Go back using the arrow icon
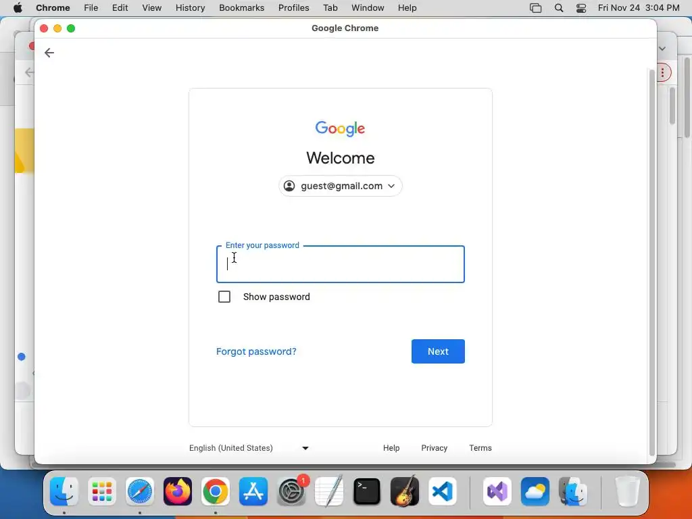 (49, 53)
